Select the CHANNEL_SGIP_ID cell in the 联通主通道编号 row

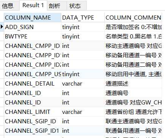(x=33, y=121)
